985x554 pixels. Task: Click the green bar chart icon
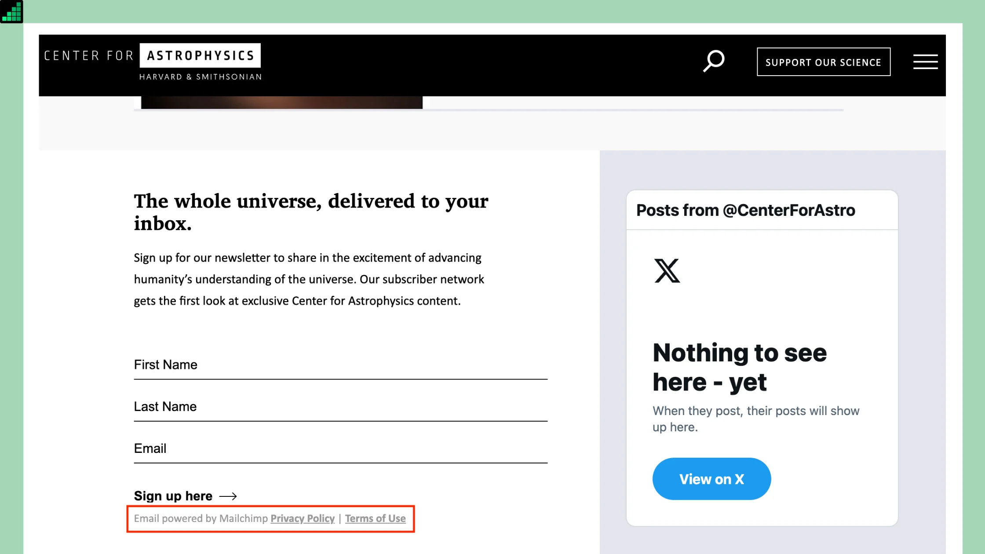pos(11,11)
